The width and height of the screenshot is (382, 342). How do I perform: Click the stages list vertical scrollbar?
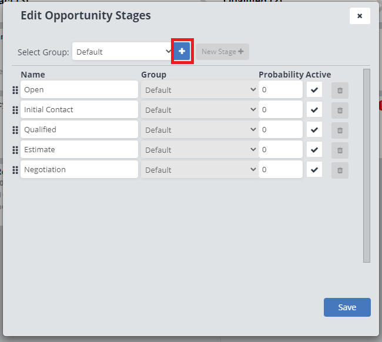(367, 165)
